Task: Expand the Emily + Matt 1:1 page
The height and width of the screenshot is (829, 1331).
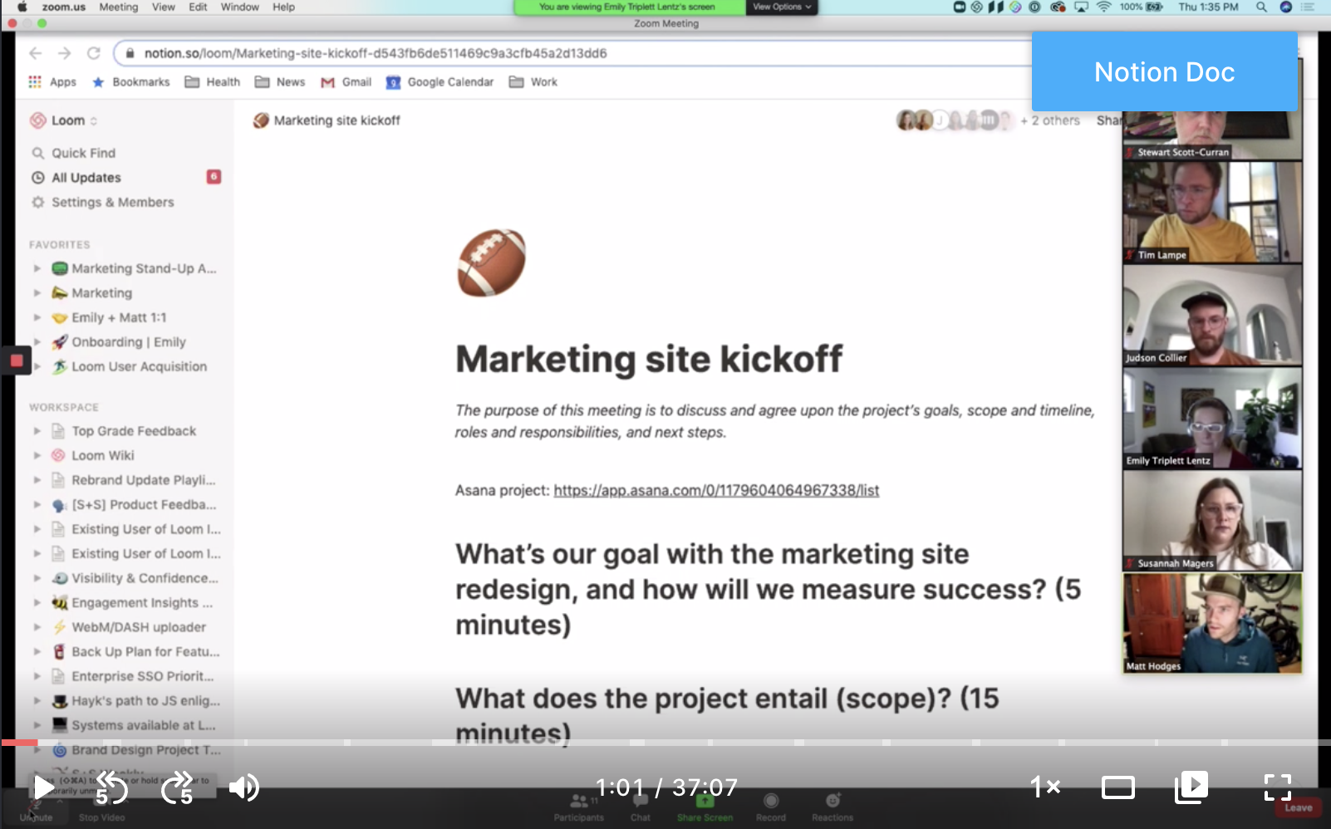Action: [37, 317]
